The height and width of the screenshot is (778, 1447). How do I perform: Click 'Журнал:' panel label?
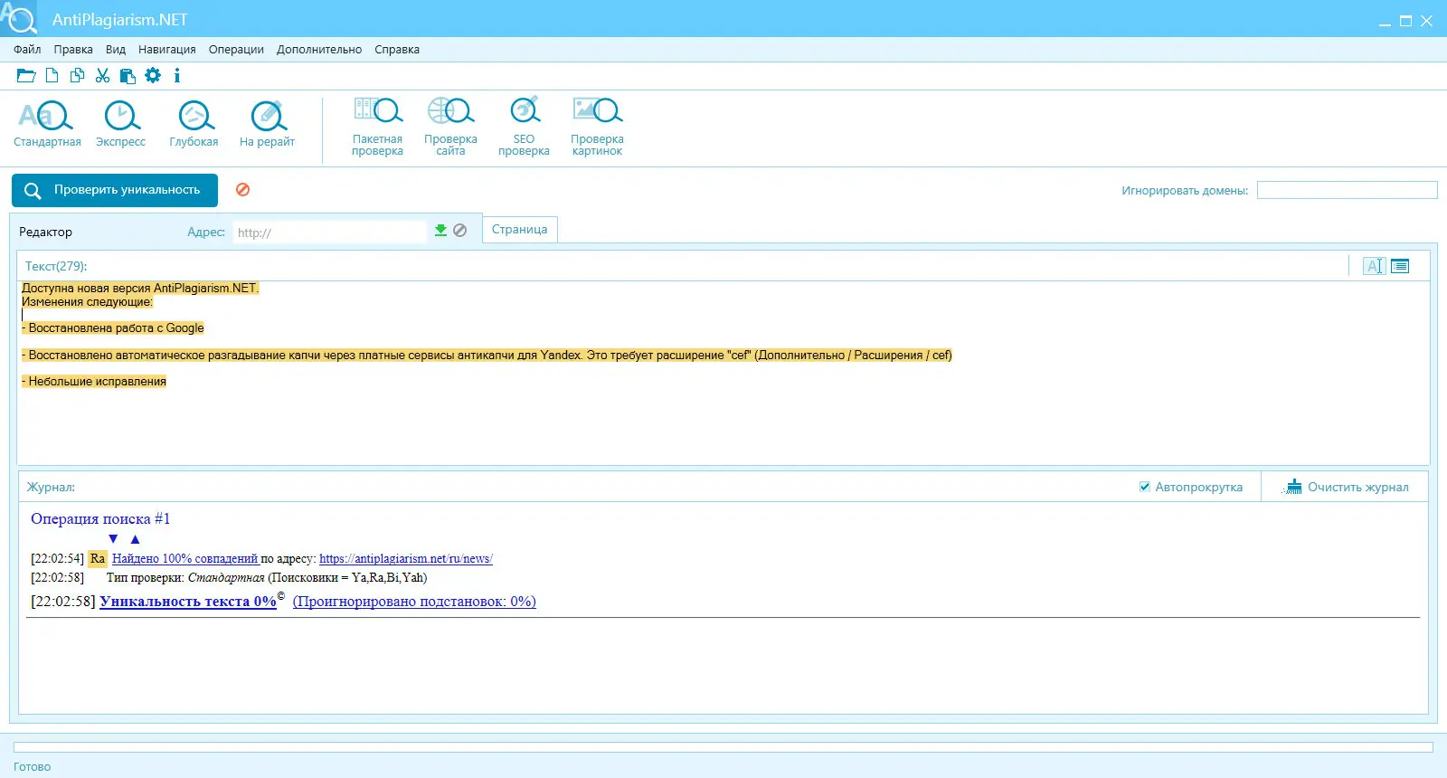pyautogui.click(x=51, y=487)
